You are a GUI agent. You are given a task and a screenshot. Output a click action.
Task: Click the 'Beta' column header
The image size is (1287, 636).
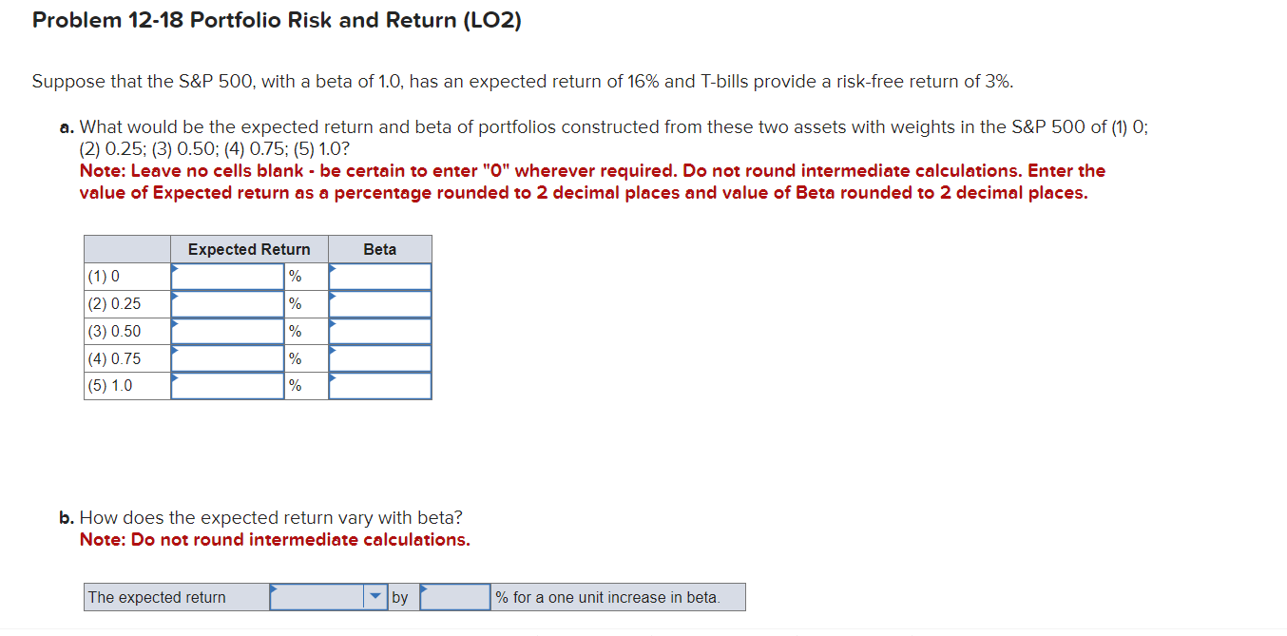[379, 248]
